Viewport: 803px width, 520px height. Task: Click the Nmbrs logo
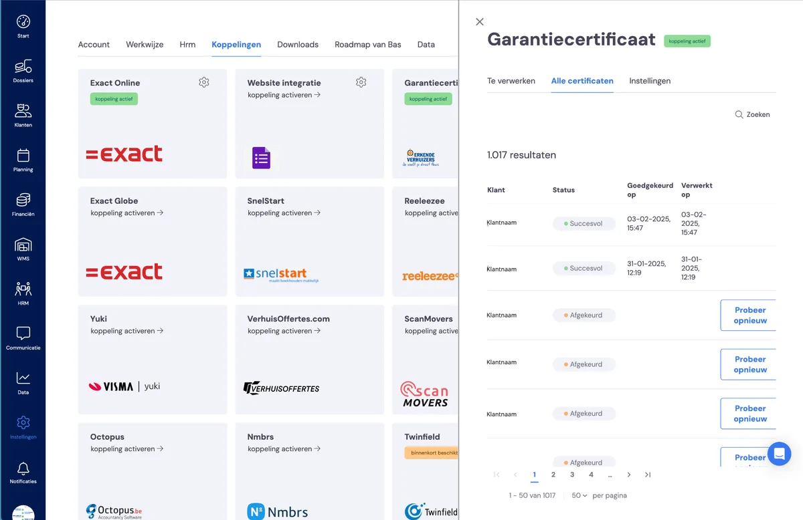[278, 512]
